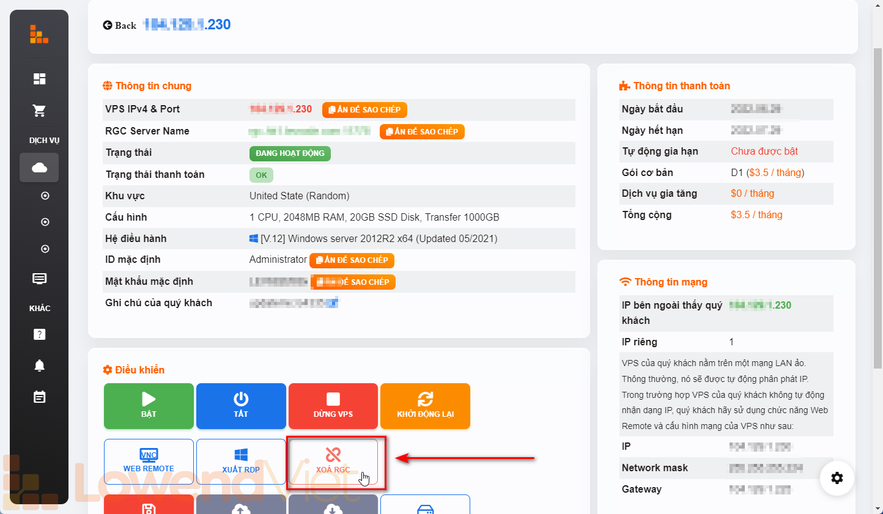Open the dashboard icon in sidebar

click(x=39, y=79)
